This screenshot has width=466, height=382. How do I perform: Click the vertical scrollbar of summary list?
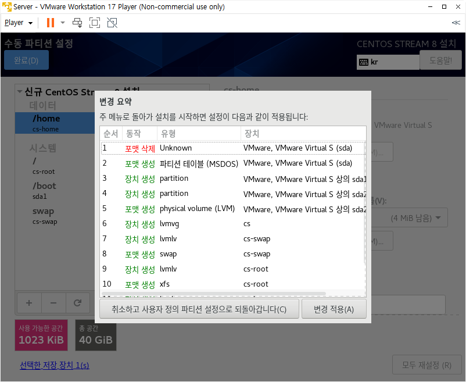point(365,204)
